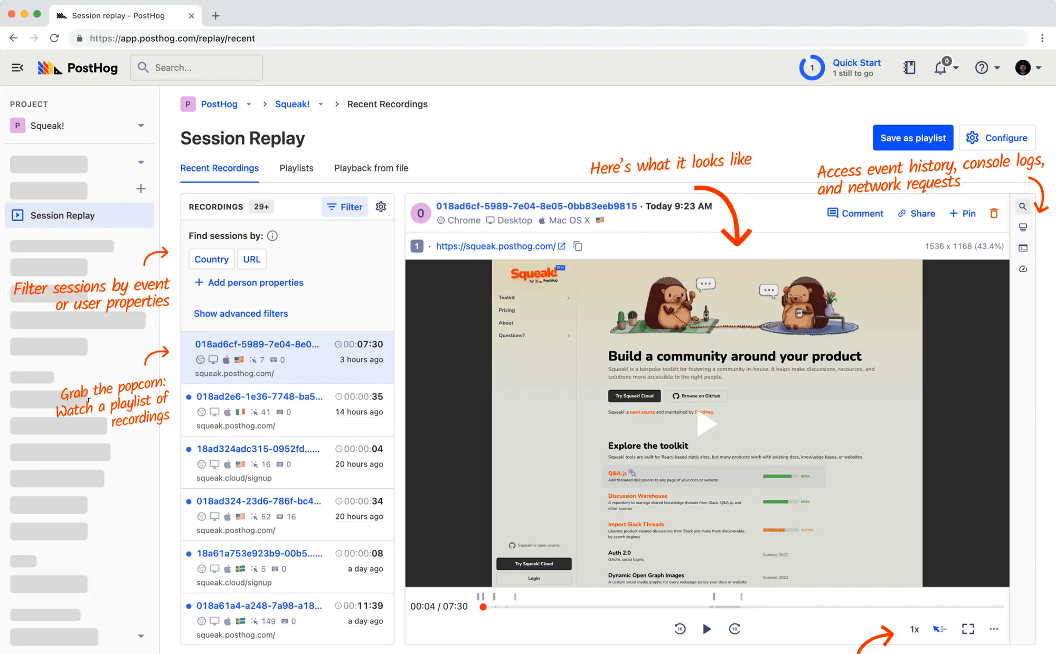The image size is (1056, 654).
Task: Delete the recording with the trash icon
Action: [x=994, y=213]
